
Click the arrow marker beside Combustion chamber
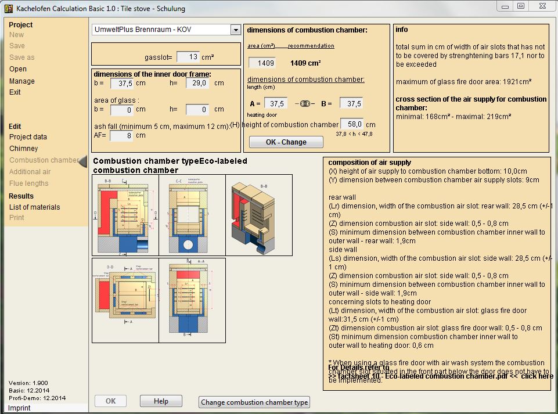tap(82, 161)
